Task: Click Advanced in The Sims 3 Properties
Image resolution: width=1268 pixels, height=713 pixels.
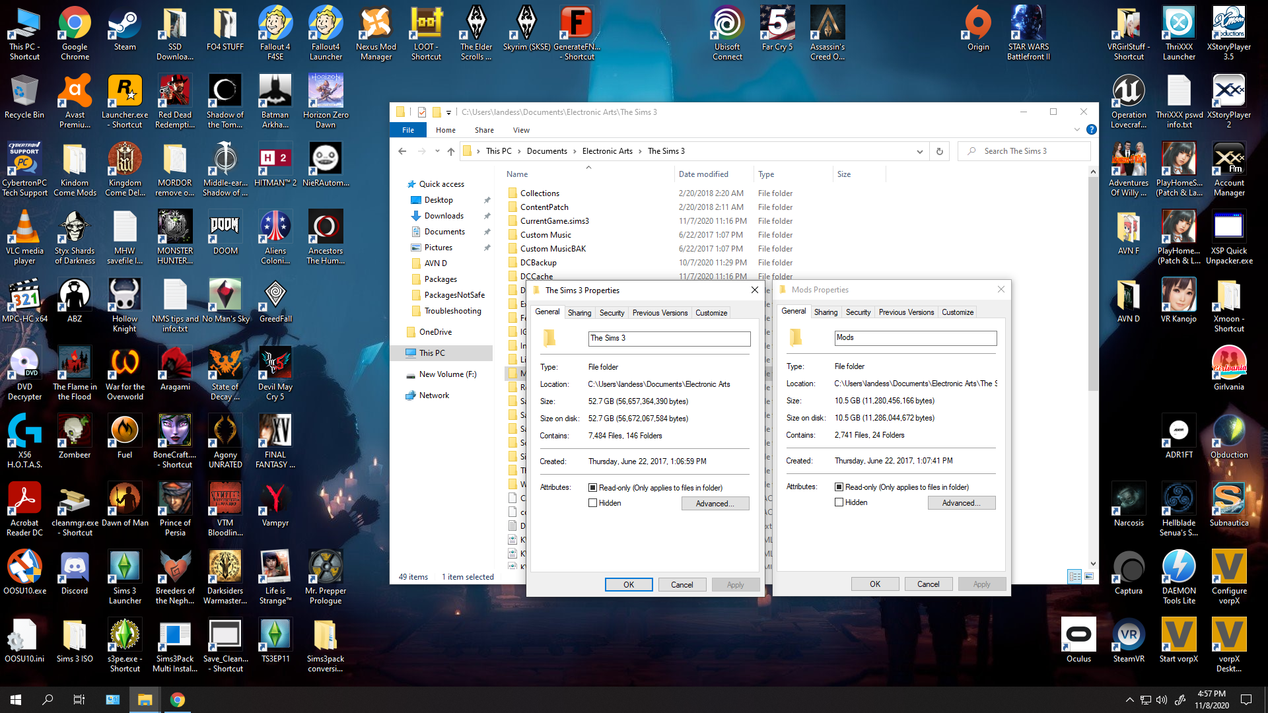Action: (x=715, y=504)
